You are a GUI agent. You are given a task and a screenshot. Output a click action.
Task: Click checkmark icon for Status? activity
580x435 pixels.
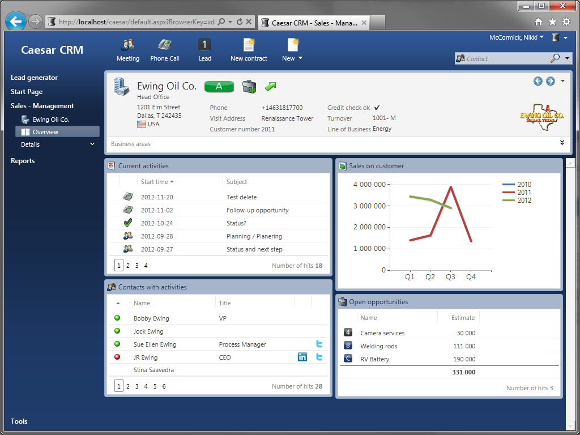pyautogui.click(x=128, y=223)
